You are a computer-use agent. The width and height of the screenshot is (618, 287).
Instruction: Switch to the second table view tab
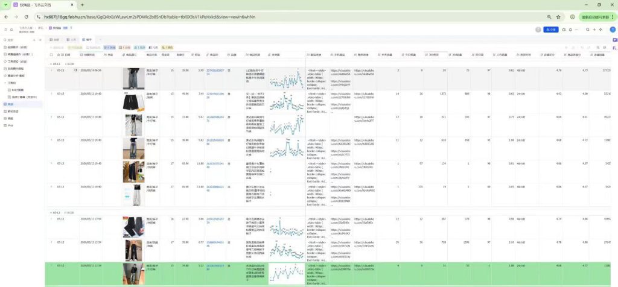71,40
